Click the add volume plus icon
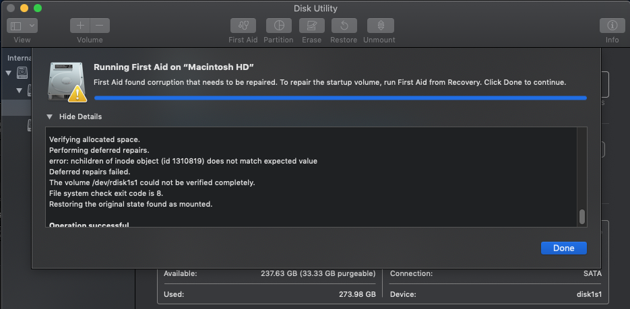The image size is (630, 309). click(x=80, y=26)
